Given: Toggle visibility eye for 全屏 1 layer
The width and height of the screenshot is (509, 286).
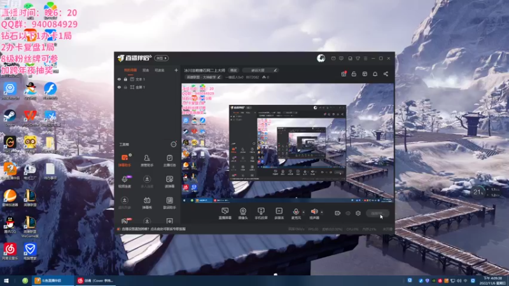Looking at the screenshot, I should (x=119, y=87).
